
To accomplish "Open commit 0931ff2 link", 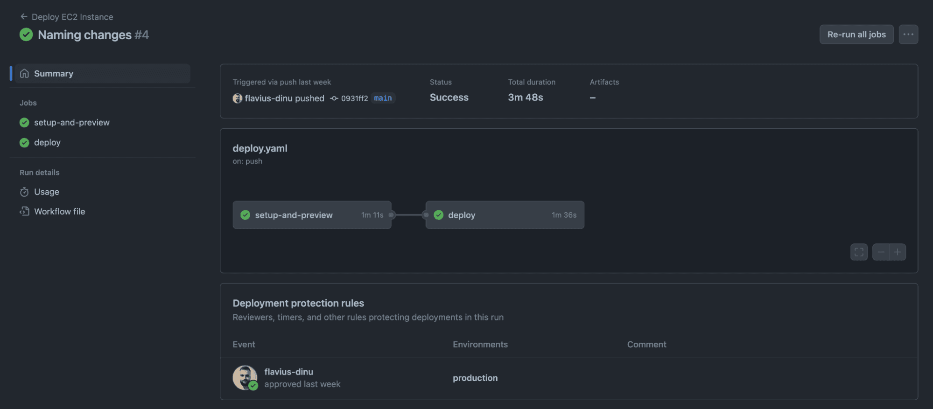I will point(354,98).
